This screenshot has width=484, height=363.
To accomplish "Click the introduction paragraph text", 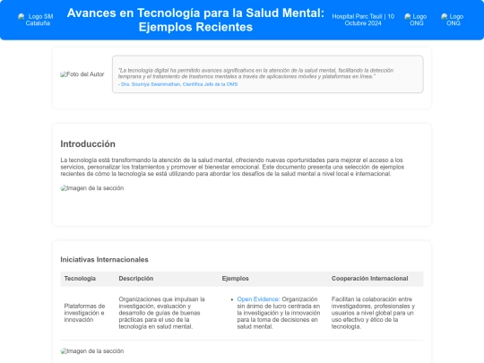I will pos(232,167).
